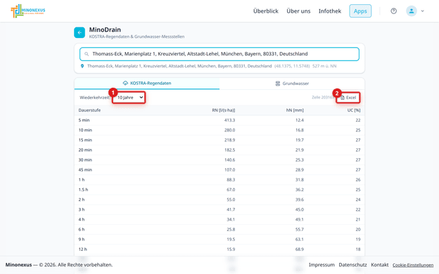Click the RN value 182.5
Image resolution: width=439 pixels, height=274 pixels.
pos(229,150)
